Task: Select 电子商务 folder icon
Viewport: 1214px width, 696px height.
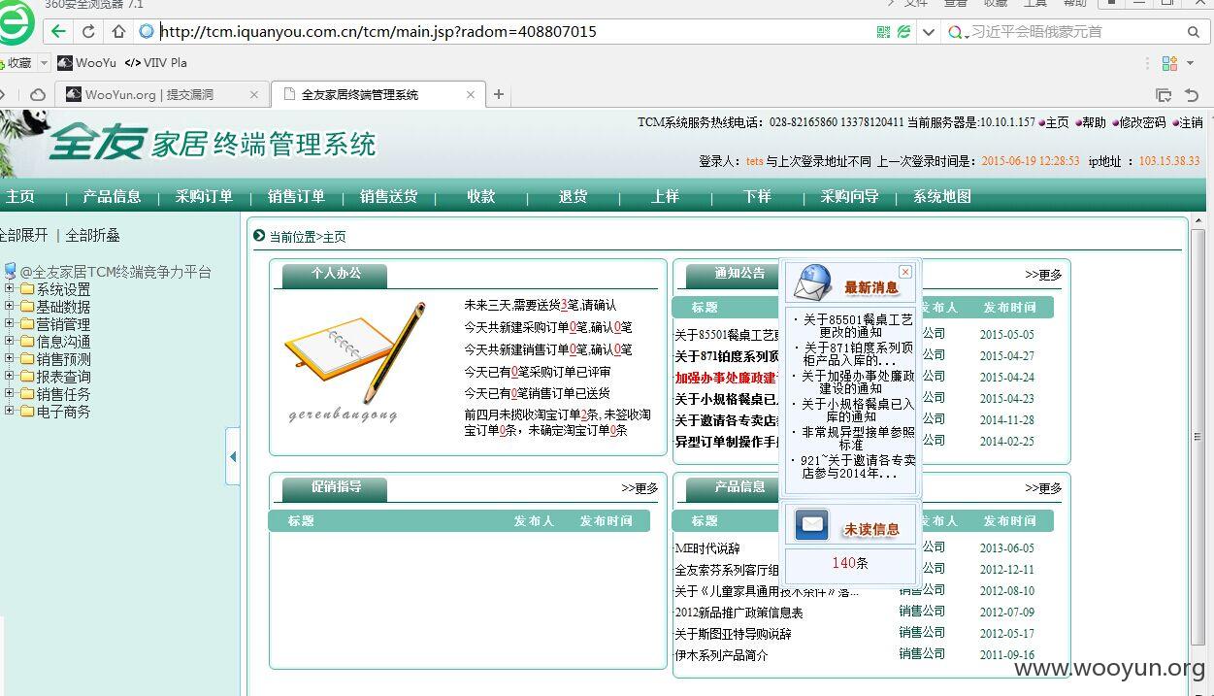Action: pyautogui.click(x=27, y=412)
